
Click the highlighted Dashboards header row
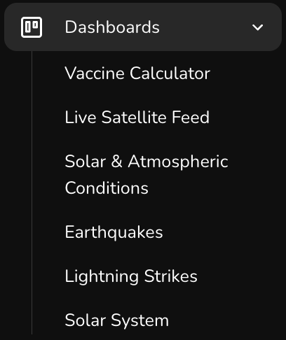point(143,27)
